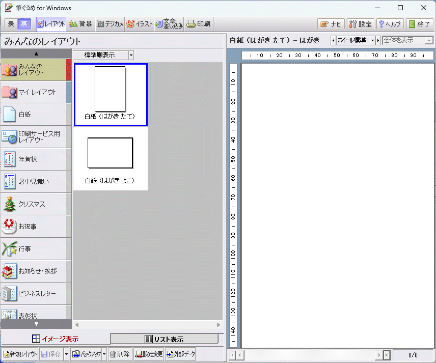
Task: Open the 背景 background tool
Action: [80, 24]
